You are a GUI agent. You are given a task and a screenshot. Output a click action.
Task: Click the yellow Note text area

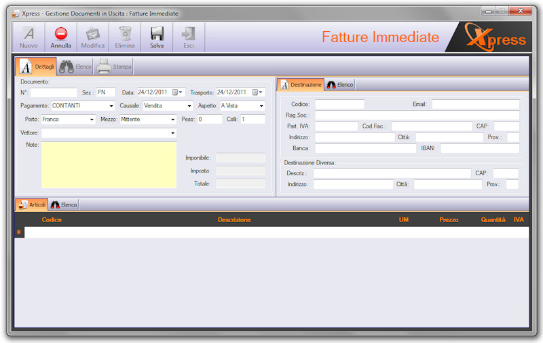coord(109,165)
